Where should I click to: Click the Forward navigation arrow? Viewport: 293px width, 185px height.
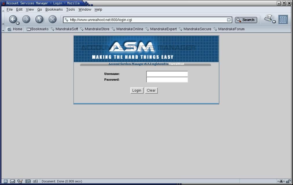tap(26, 19)
